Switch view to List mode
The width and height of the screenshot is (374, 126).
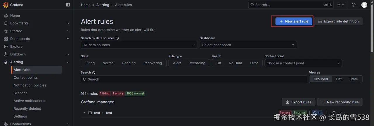pos(339,79)
